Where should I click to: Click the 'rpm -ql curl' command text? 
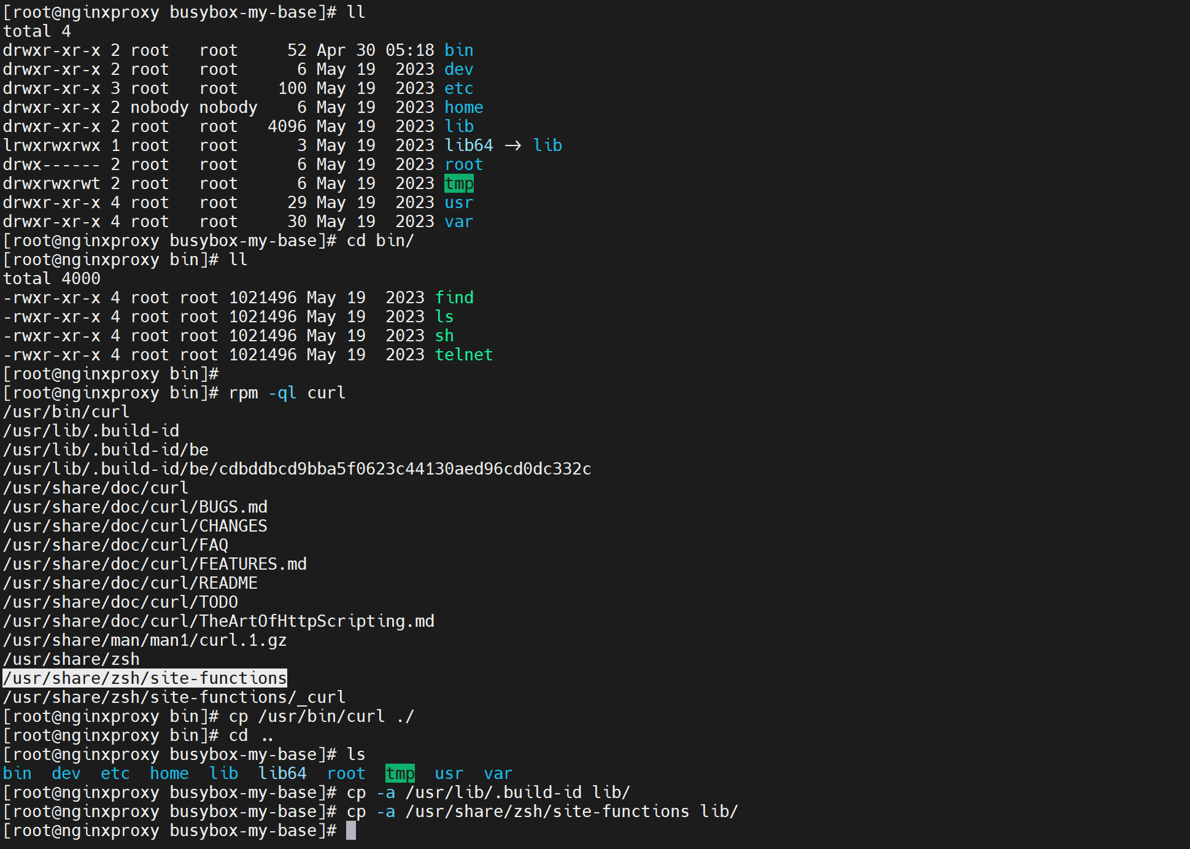[287, 393]
